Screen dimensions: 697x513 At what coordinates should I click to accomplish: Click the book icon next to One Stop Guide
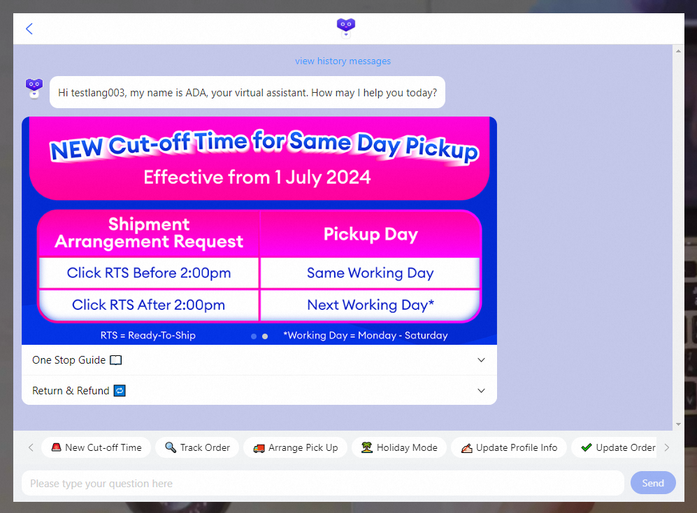click(115, 360)
